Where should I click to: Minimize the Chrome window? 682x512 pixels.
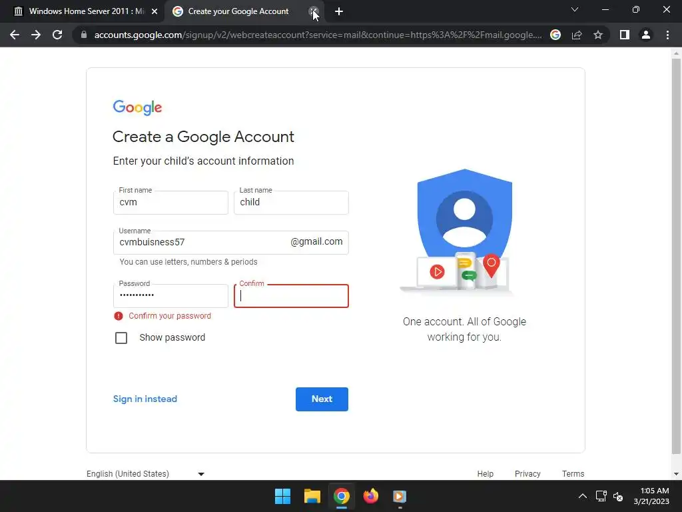(x=605, y=9)
